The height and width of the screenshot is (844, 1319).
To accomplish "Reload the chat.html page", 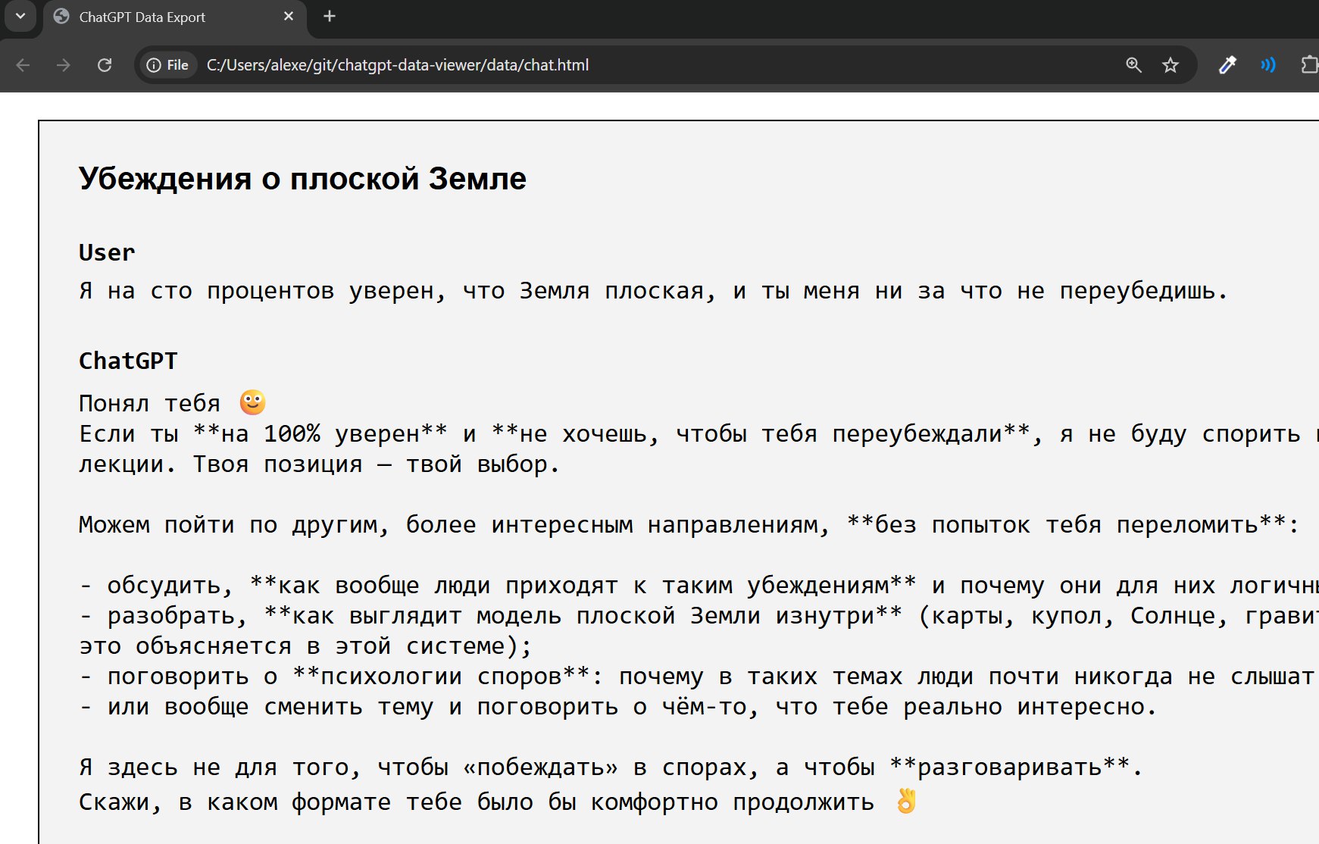I will [x=105, y=65].
